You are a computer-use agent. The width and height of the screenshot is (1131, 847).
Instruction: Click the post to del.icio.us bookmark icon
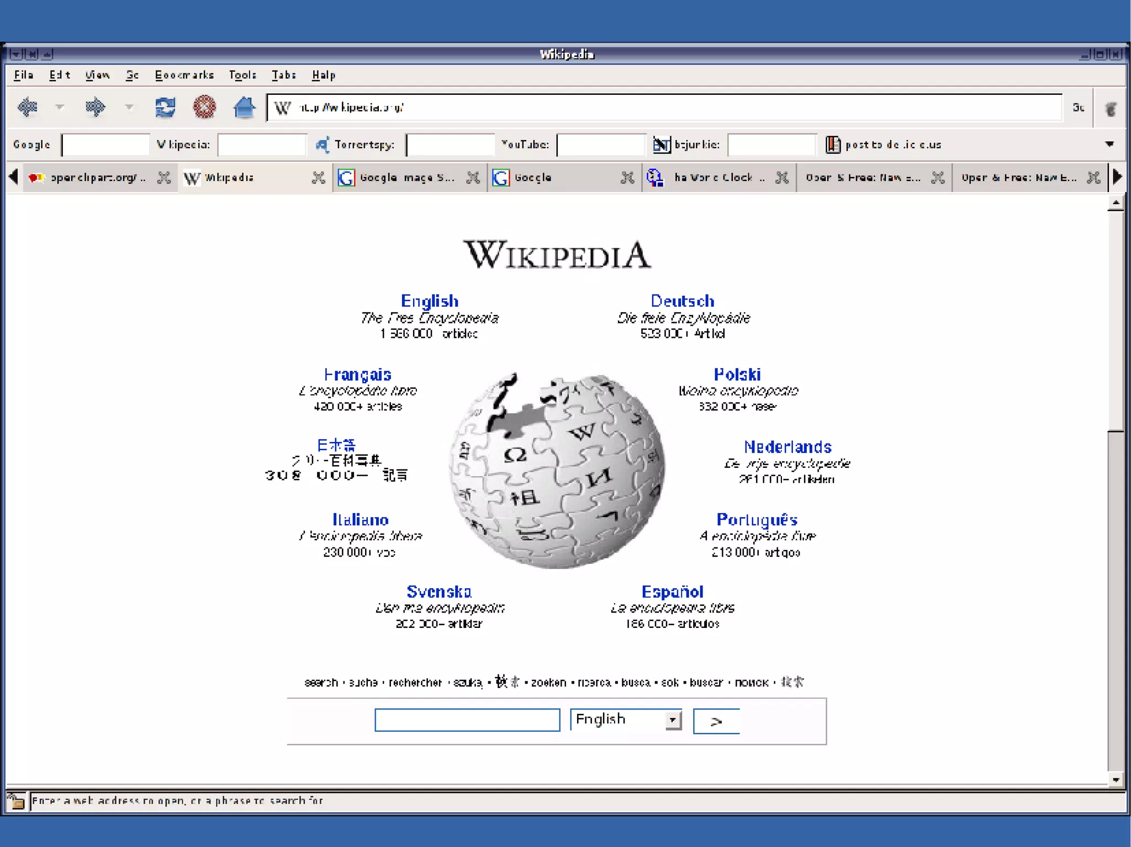tap(833, 145)
